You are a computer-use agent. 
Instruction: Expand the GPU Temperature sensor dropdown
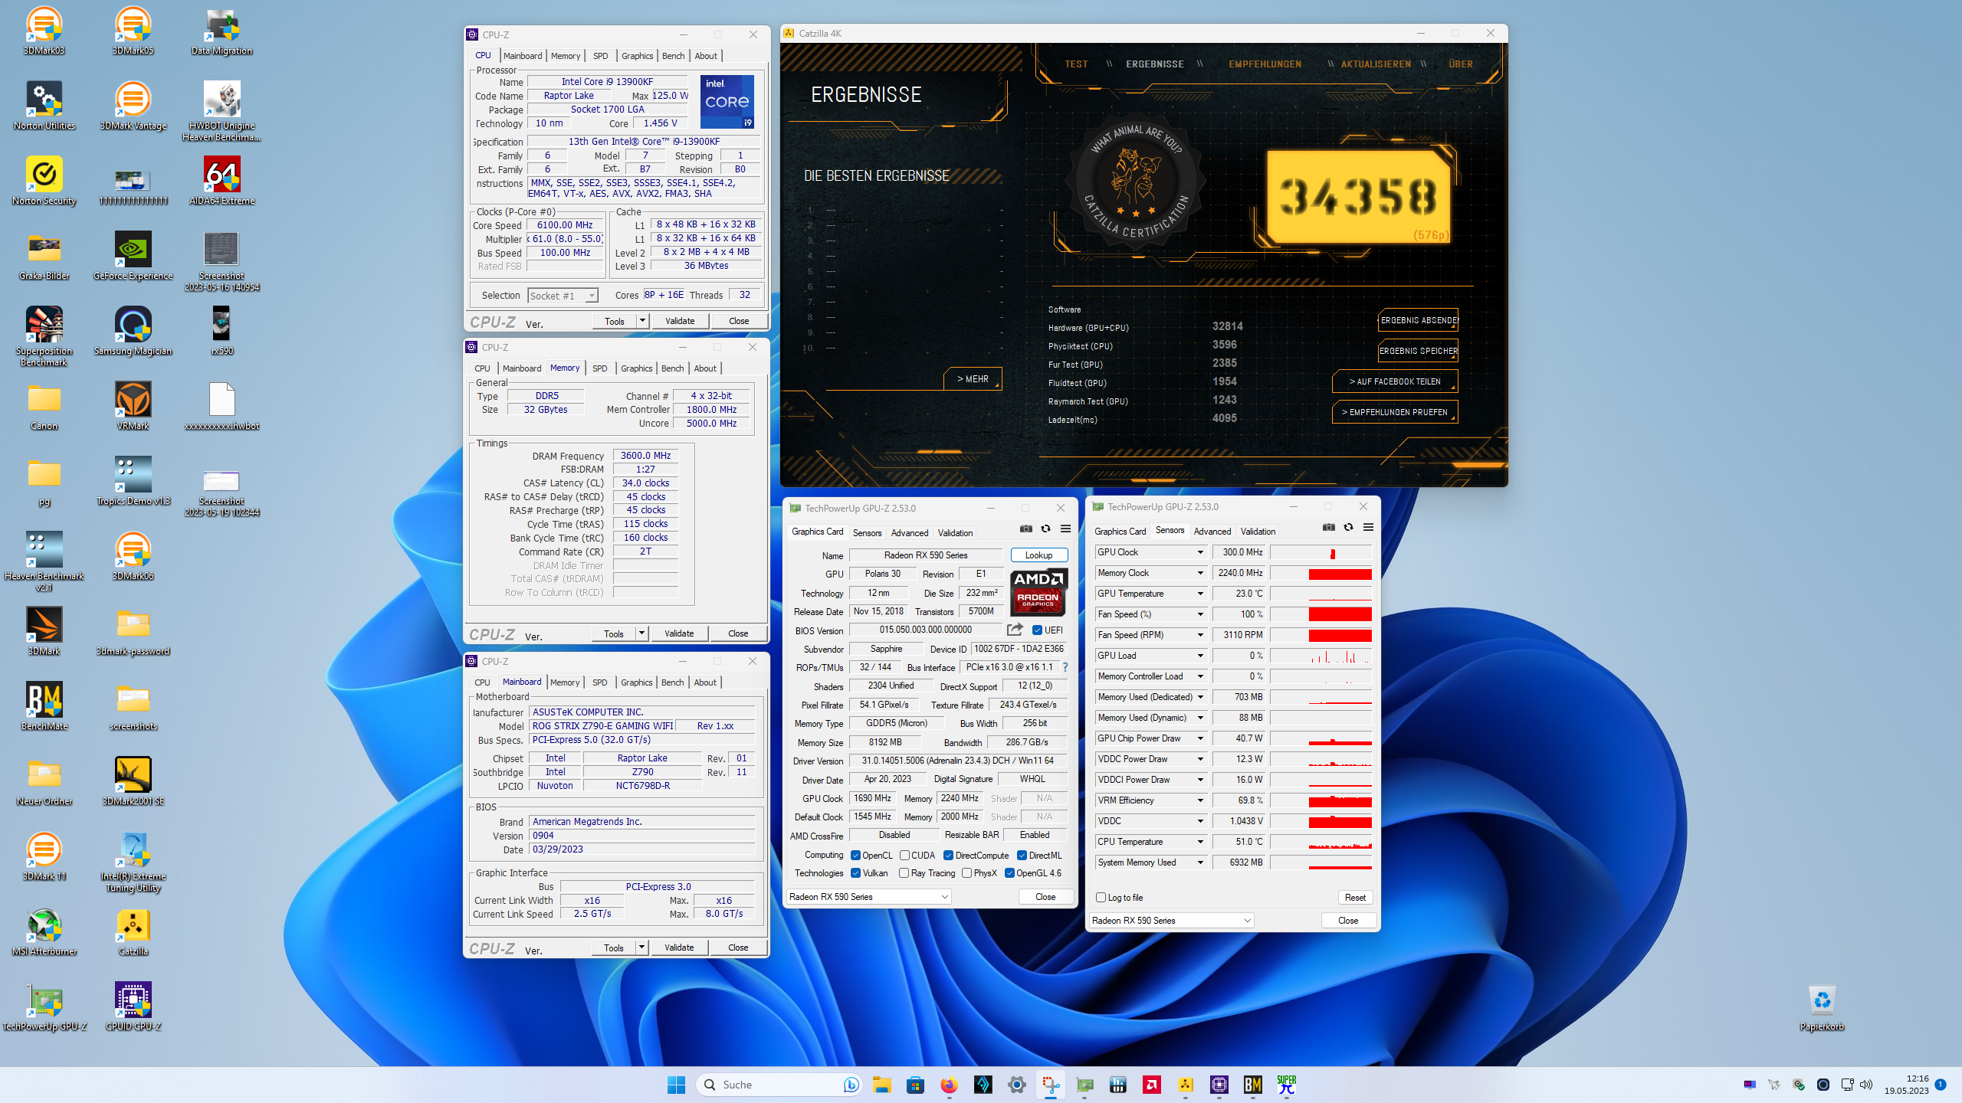pos(1200,594)
